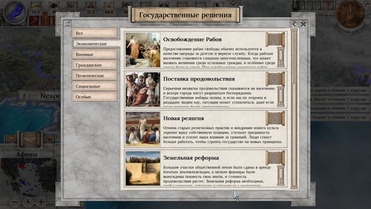This screenshot has height=209, width=371.
Task: Expand the resource bar with the down chevron
Action: (233, 4)
